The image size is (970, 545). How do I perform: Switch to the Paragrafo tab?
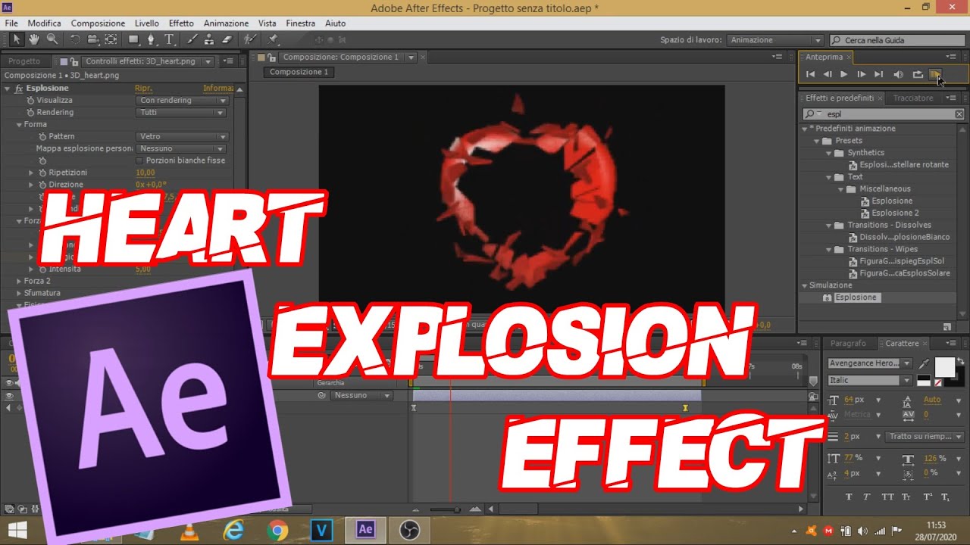coord(847,344)
